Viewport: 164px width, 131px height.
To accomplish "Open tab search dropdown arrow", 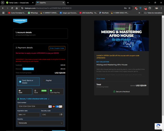I will [x=3, y=3].
